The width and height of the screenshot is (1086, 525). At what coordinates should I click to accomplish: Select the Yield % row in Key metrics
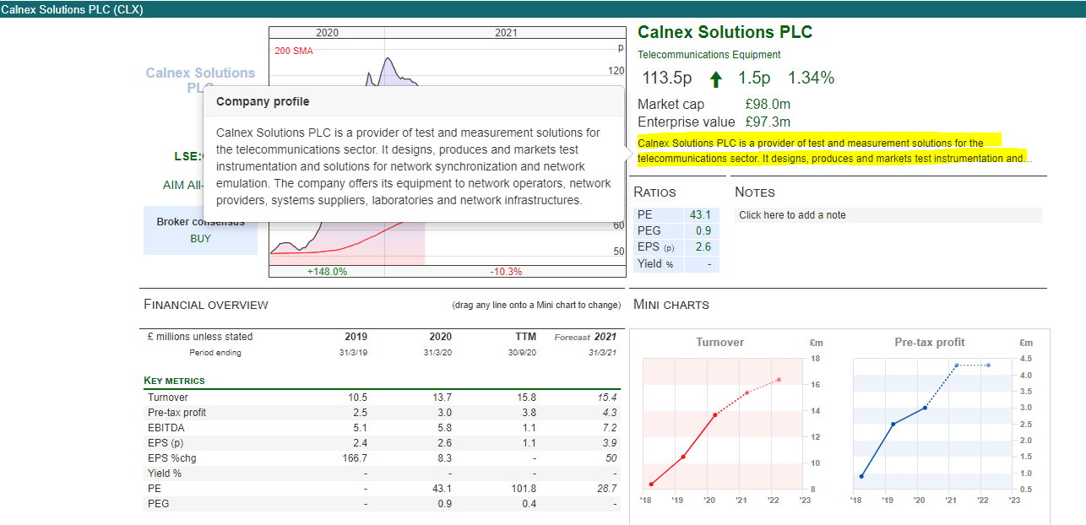pos(382,474)
